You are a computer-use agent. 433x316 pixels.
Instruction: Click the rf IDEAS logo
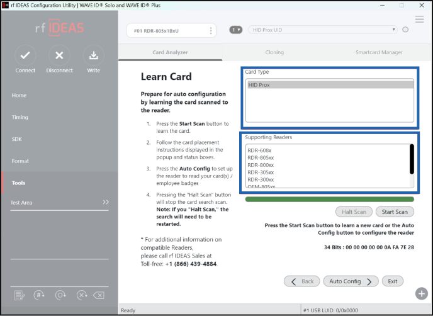tap(59, 28)
